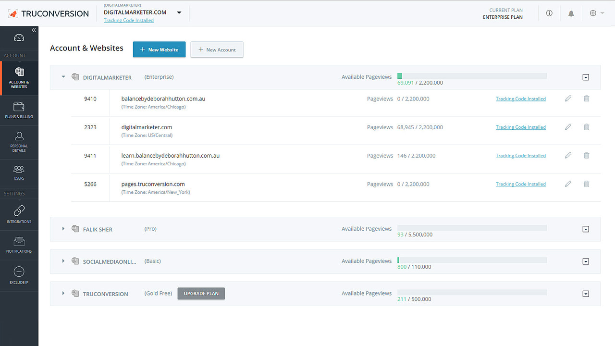Collapse the DIGITALMARKETER account row
The image size is (615, 346).
63,77
